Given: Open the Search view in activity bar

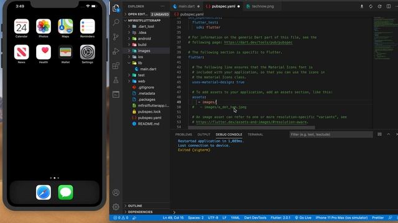Looking at the screenshot, I should [116, 22].
